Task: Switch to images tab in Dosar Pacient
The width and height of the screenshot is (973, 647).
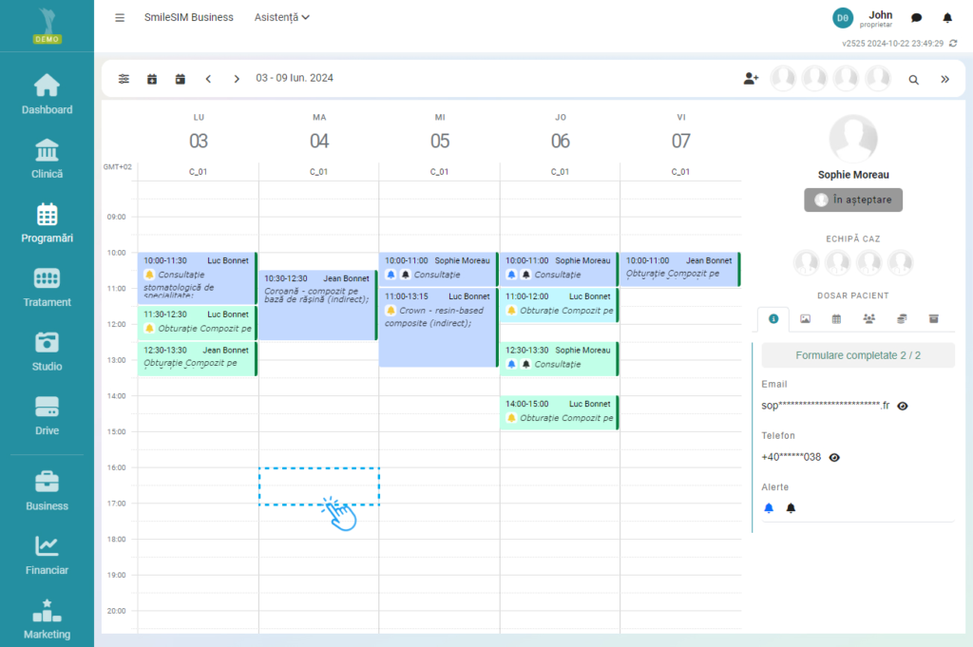Action: 805,319
